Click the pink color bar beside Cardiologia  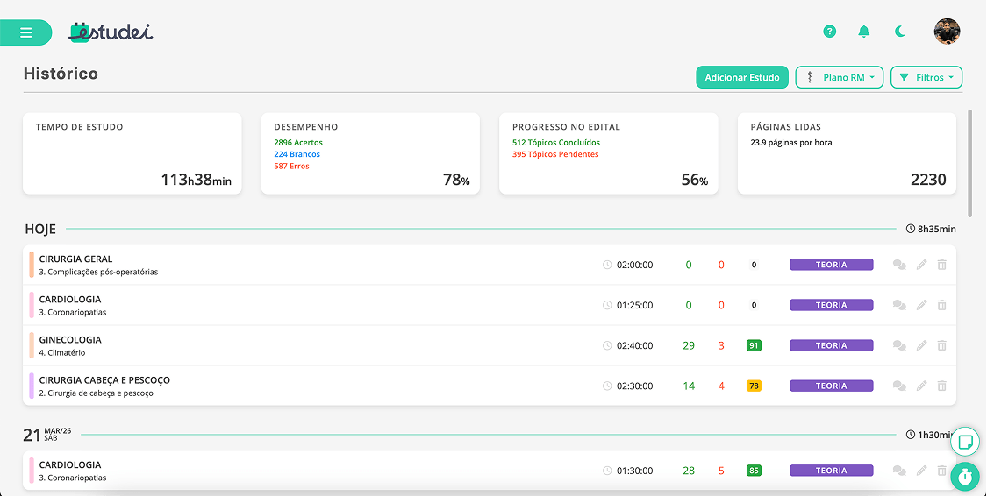tap(32, 305)
